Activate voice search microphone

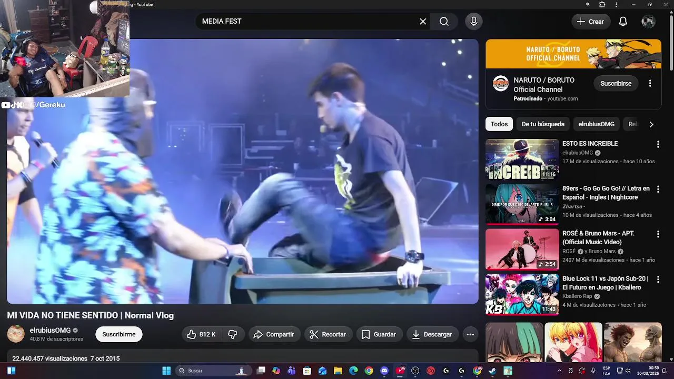[x=474, y=22]
